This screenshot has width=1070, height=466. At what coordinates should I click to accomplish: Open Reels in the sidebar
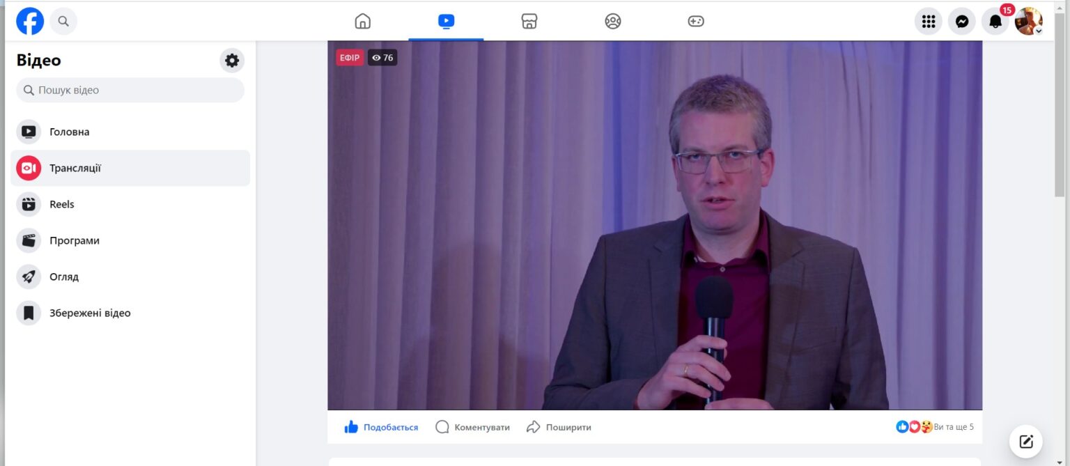(x=130, y=204)
